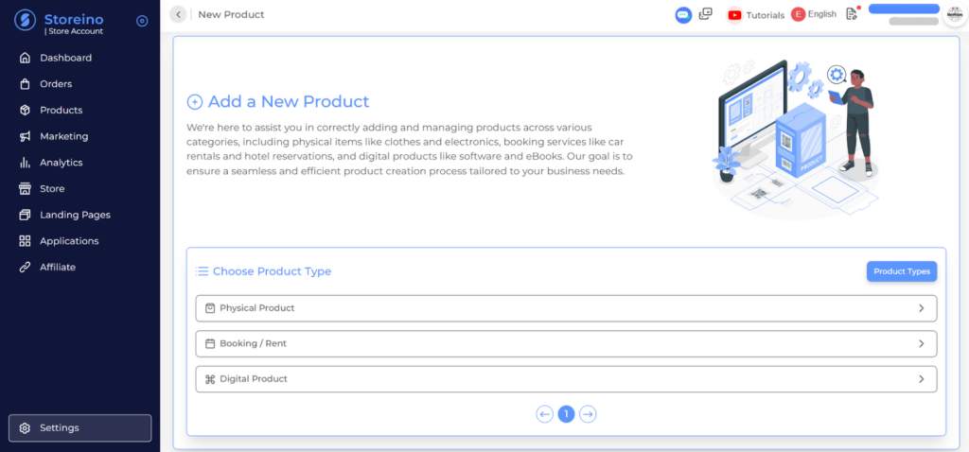Screen dimensions: 969x452
Task: Click the New Product breadcrumb title
Action: (x=231, y=14)
